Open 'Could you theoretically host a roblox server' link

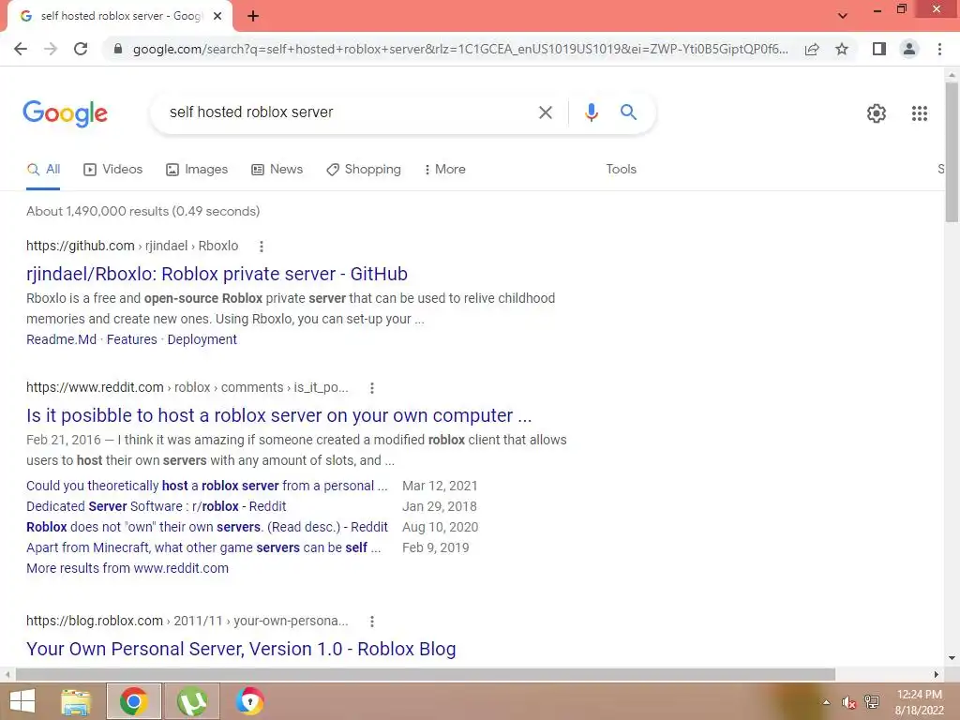207,487
